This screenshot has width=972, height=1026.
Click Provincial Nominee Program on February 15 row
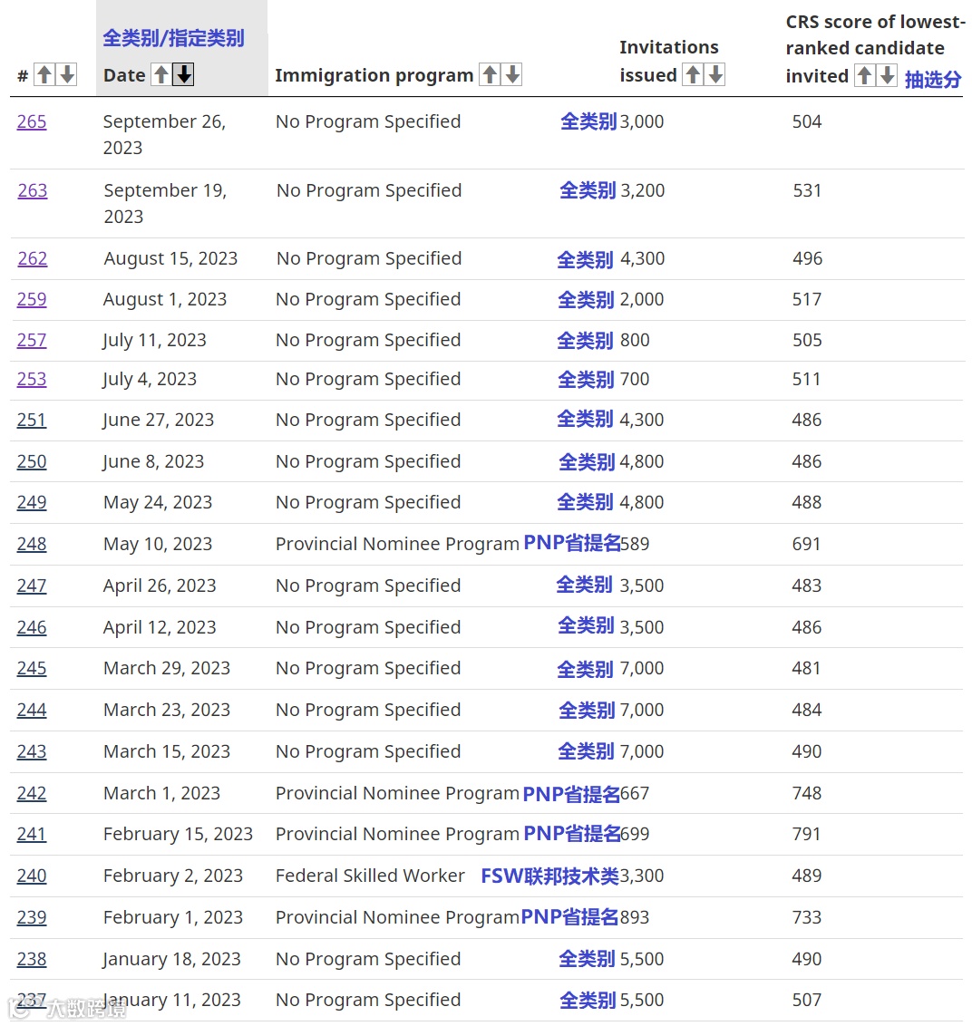point(397,834)
